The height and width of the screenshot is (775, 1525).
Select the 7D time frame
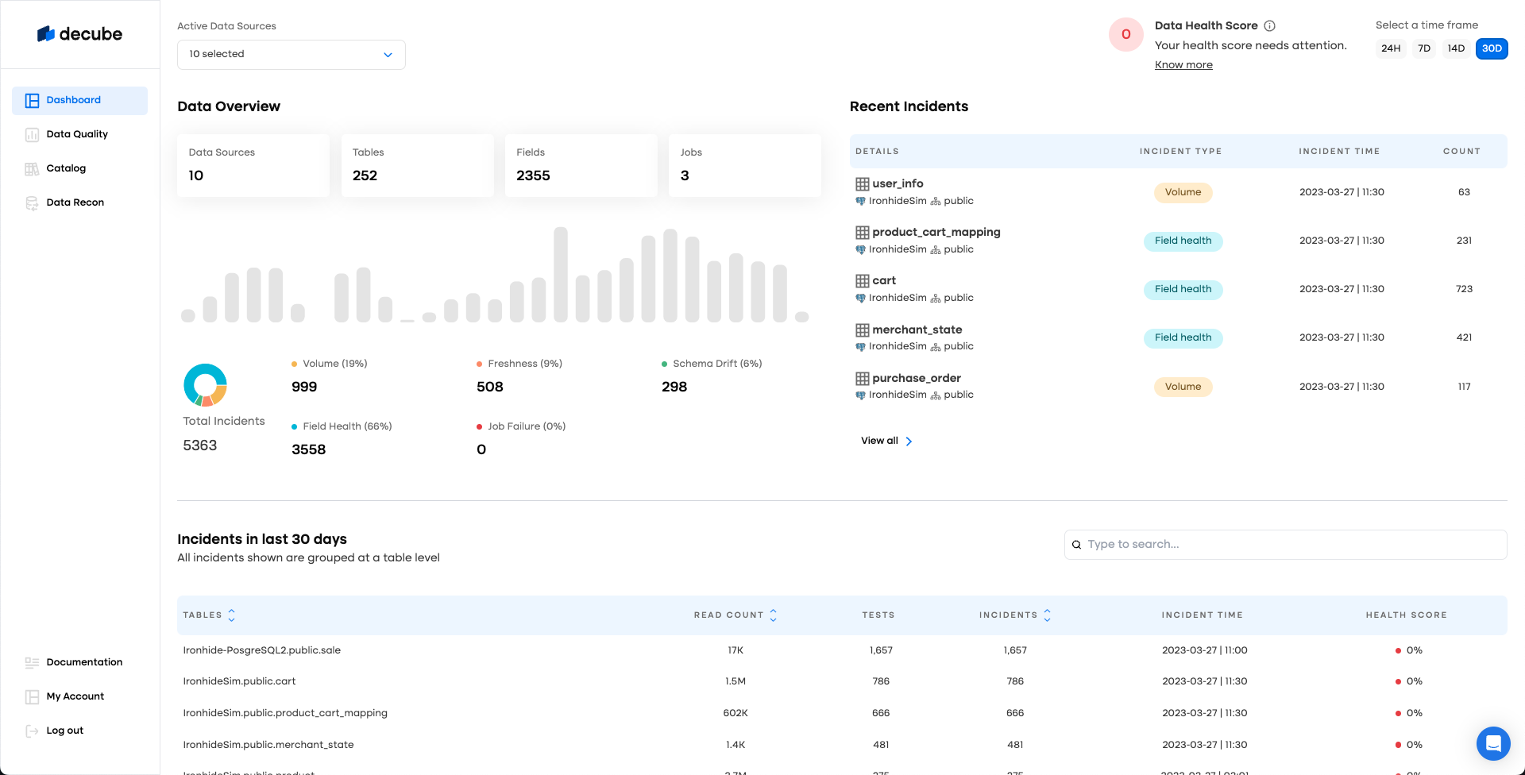coord(1424,48)
